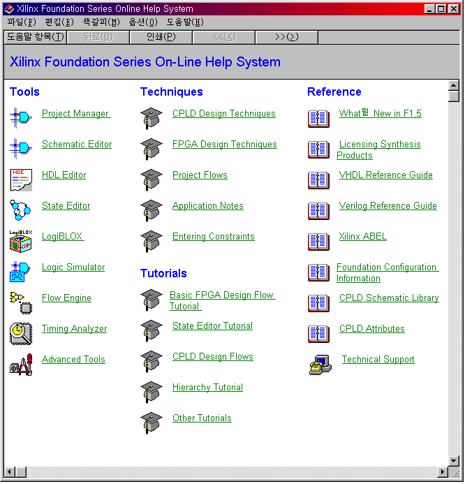Open the Application Notes link

(x=208, y=205)
